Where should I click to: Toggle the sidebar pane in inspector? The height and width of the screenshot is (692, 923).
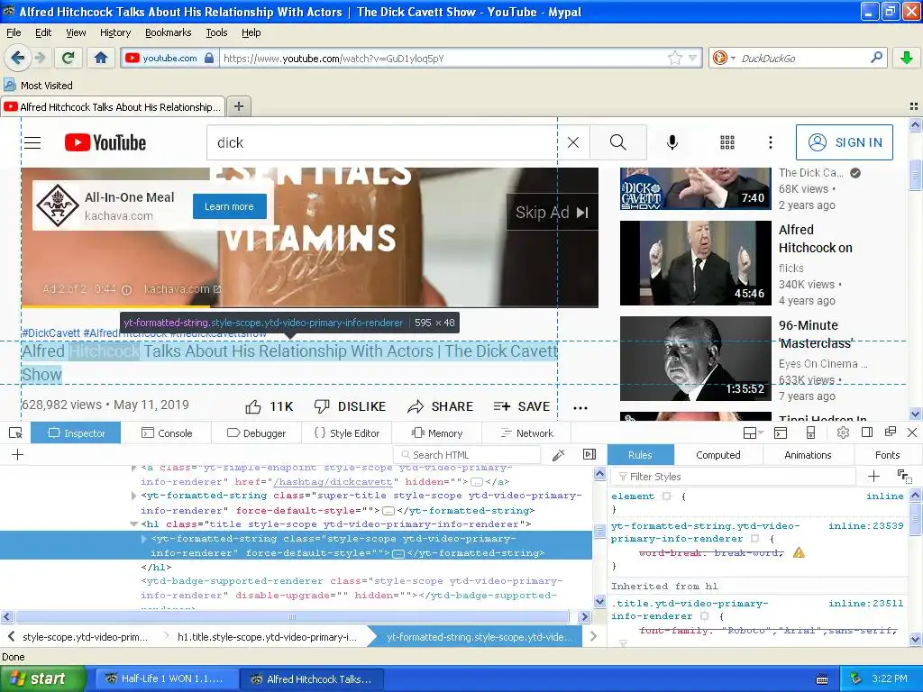tap(589, 454)
